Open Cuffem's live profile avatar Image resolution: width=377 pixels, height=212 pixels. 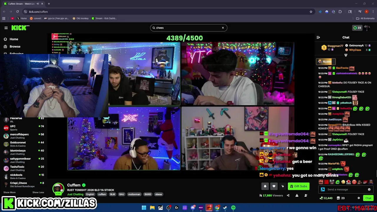[58, 189]
